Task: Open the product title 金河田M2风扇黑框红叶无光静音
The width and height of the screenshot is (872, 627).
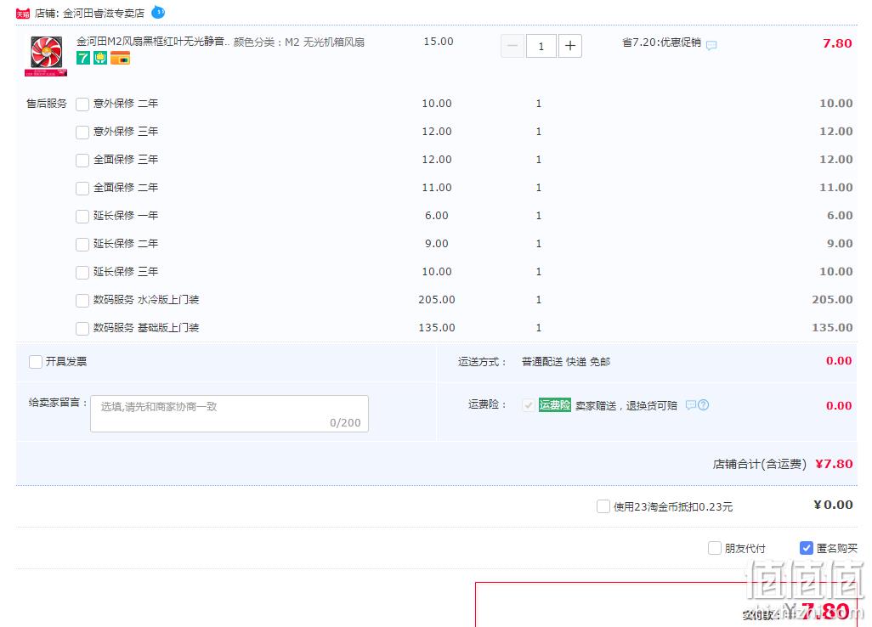Action: click(x=152, y=42)
